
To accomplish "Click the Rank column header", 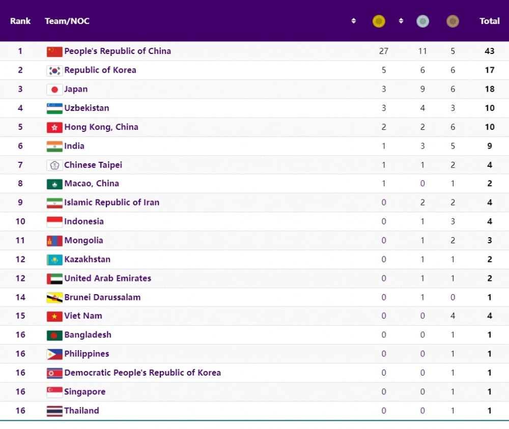I will [x=20, y=21].
